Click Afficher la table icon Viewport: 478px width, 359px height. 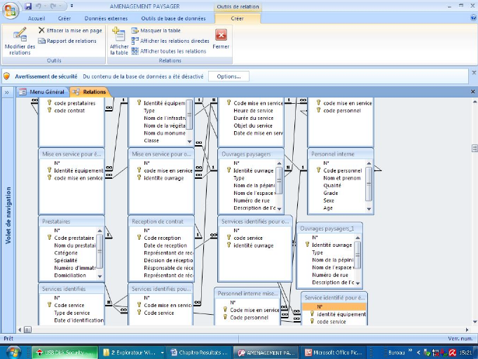pyautogui.click(x=119, y=41)
